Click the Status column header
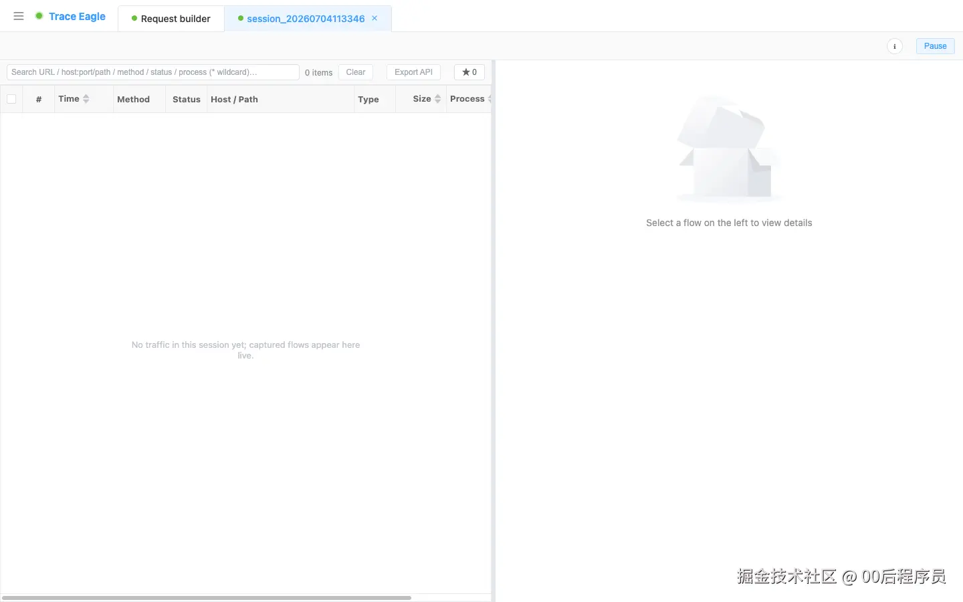Image resolution: width=963 pixels, height=602 pixels. point(186,99)
